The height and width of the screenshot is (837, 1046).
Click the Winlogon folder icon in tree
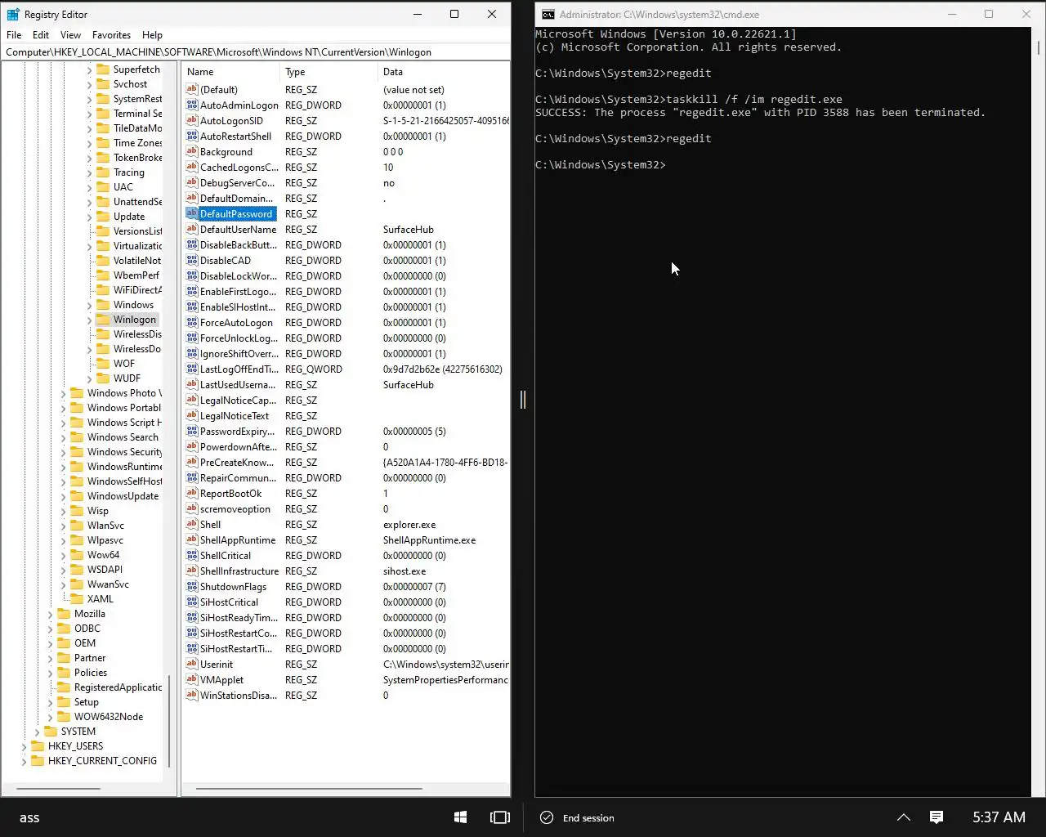[103, 320]
